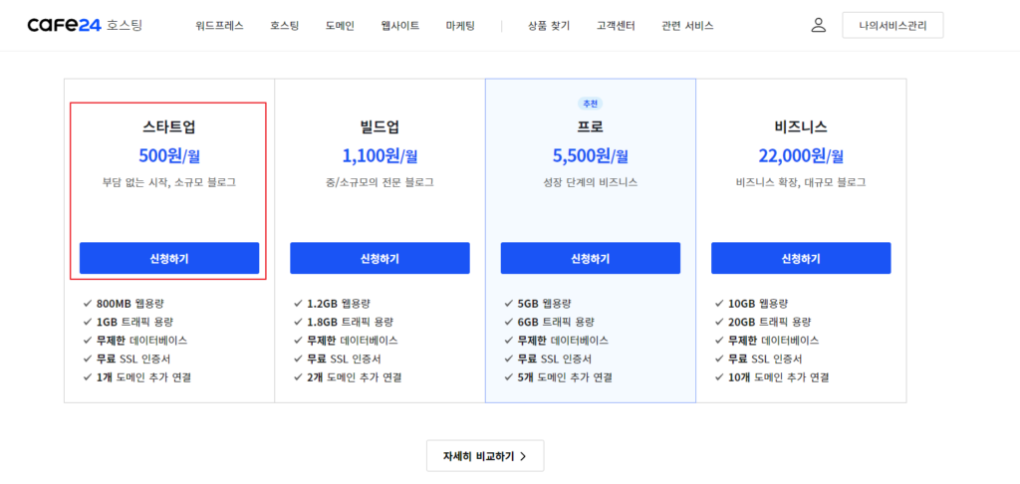
Task: Open the 마케팅 menu
Action: (x=460, y=26)
